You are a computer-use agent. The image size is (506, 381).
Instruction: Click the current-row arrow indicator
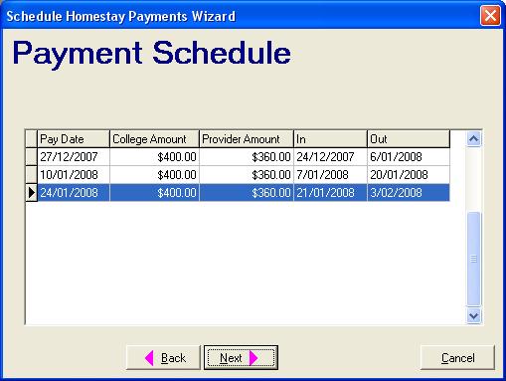click(x=31, y=192)
